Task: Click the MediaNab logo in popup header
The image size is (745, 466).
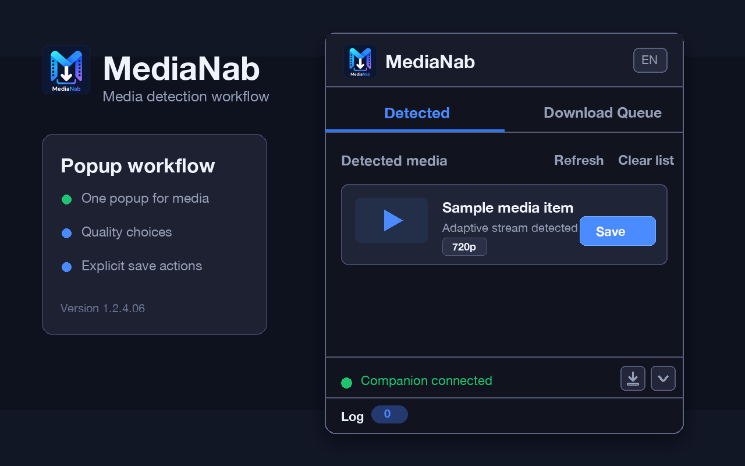Action: (360, 61)
